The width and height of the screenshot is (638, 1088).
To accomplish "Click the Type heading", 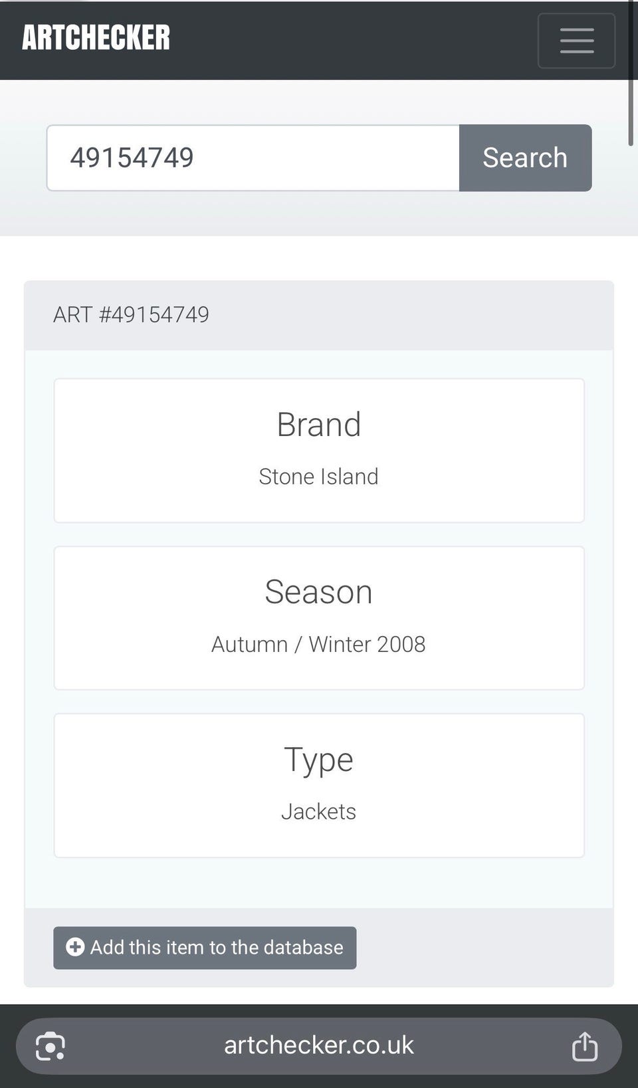I will click(x=318, y=760).
